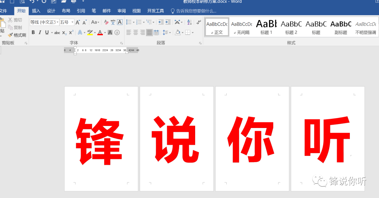The image size is (379, 198).
Task: Show or hide paragraph marks
Action: (x=198, y=22)
